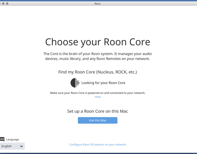The image size is (197, 154).
Task: Click the powered on and connected note
Action: point(98,93)
